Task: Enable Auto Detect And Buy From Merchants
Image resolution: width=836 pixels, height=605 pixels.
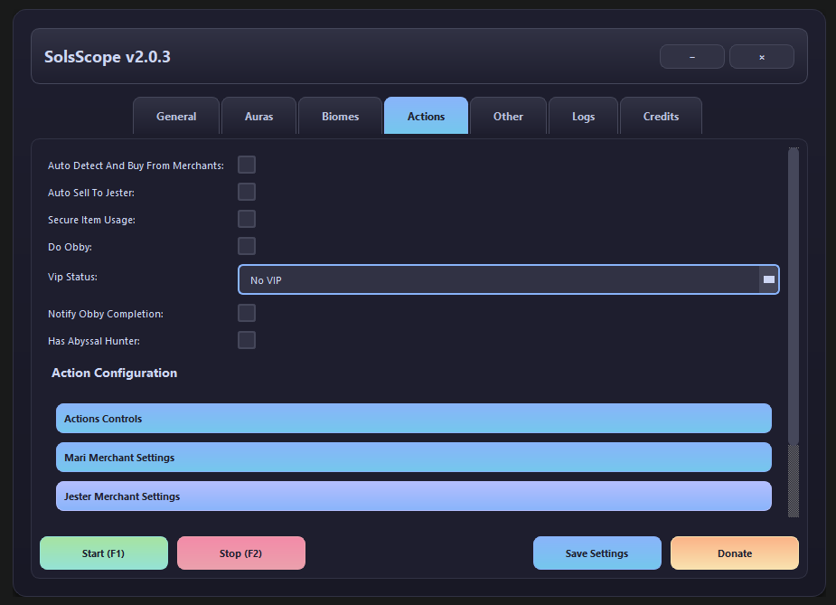Action: [247, 165]
